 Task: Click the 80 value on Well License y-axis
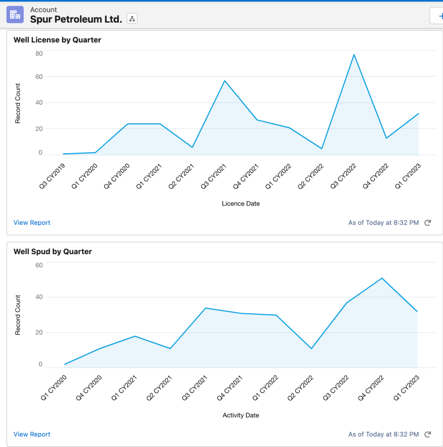(39, 53)
